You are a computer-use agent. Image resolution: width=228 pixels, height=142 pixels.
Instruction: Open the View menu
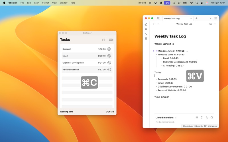54,3
